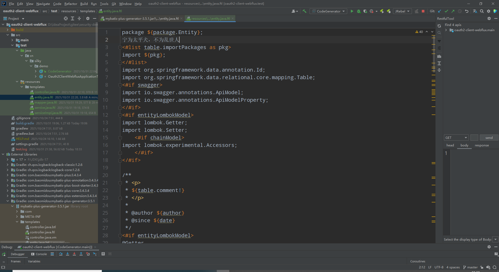
Task: Click the LF line separator widget
Action: pos(430,267)
